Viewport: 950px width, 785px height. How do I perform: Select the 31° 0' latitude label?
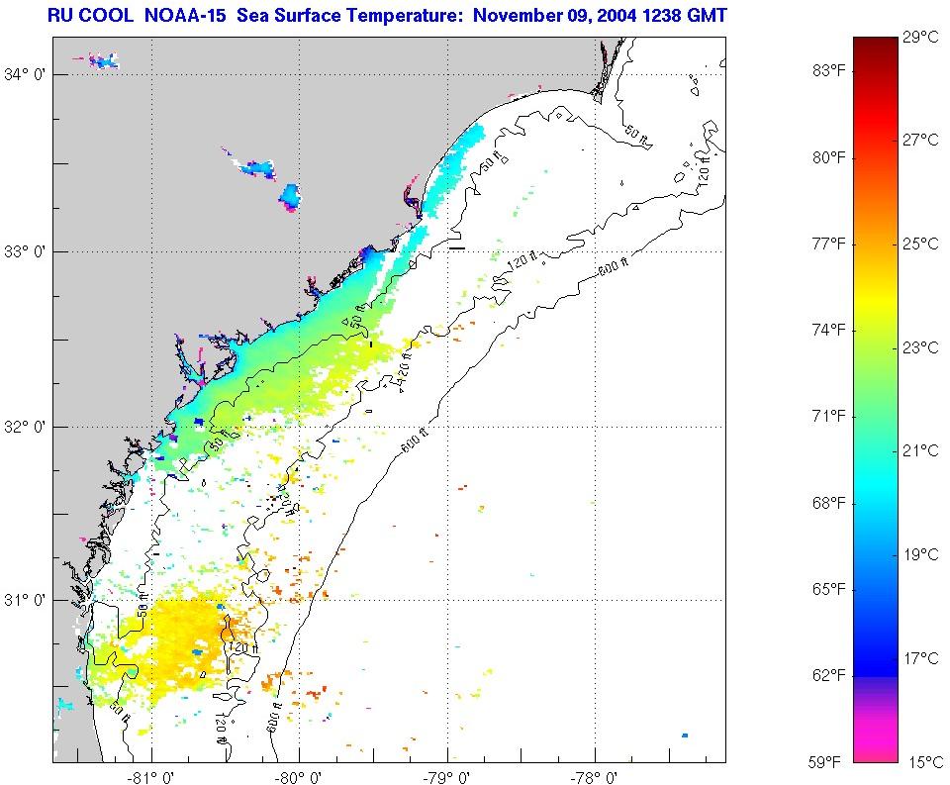(26, 600)
